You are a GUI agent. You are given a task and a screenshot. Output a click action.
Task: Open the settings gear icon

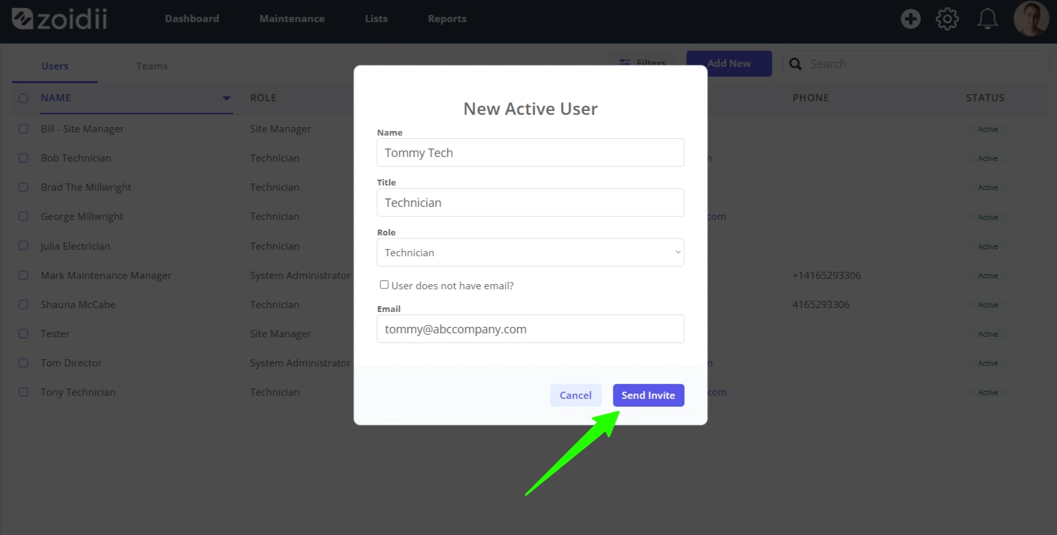pos(947,19)
